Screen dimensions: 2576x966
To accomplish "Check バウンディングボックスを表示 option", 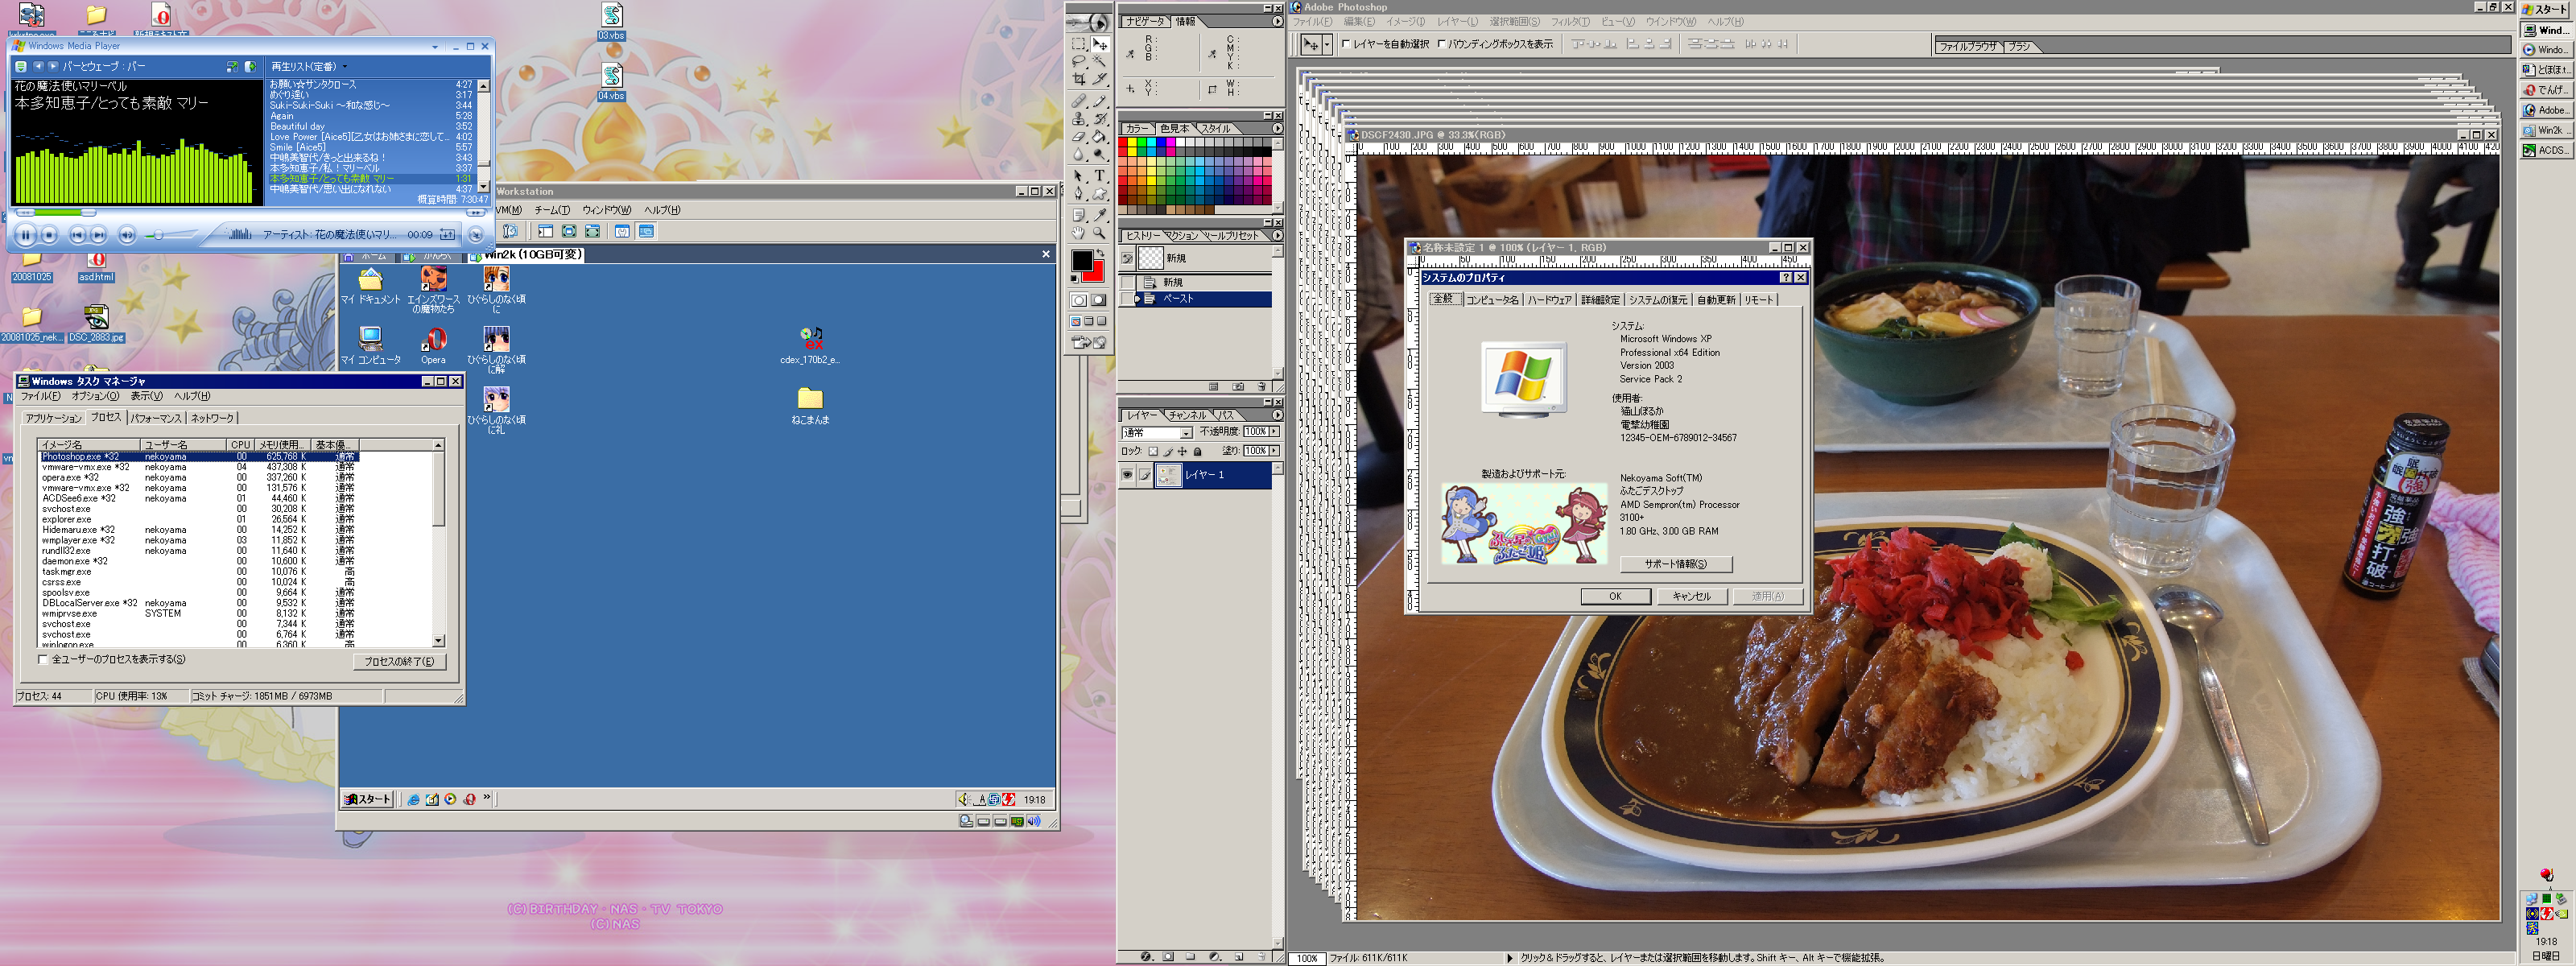I will [1441, 44].
